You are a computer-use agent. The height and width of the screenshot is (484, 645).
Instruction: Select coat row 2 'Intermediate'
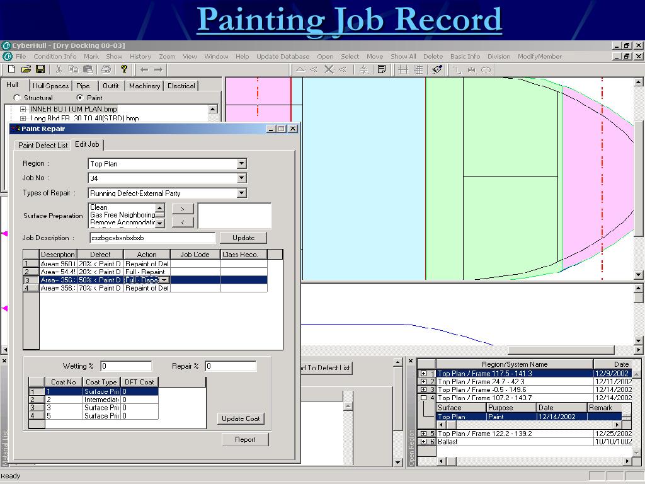click(93, 399)
